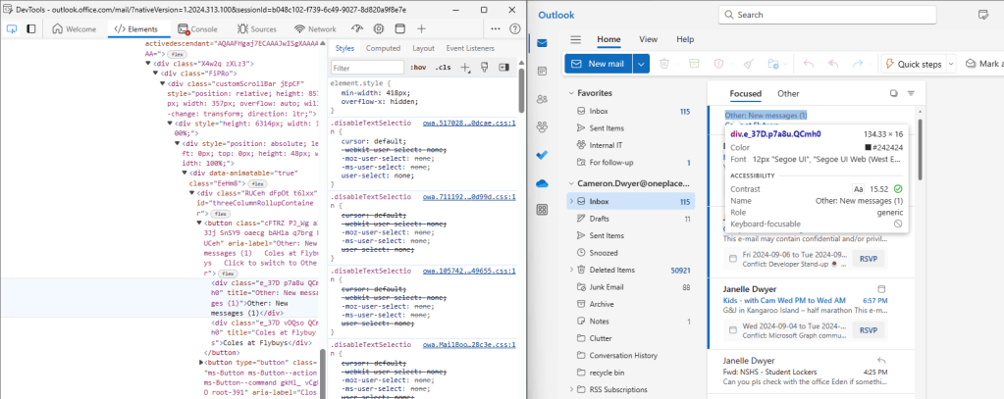Toggle the inspect element picker in DevTools

click(12, 29)
